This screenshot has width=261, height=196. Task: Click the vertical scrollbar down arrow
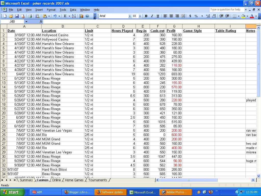[x=258, y=176]
